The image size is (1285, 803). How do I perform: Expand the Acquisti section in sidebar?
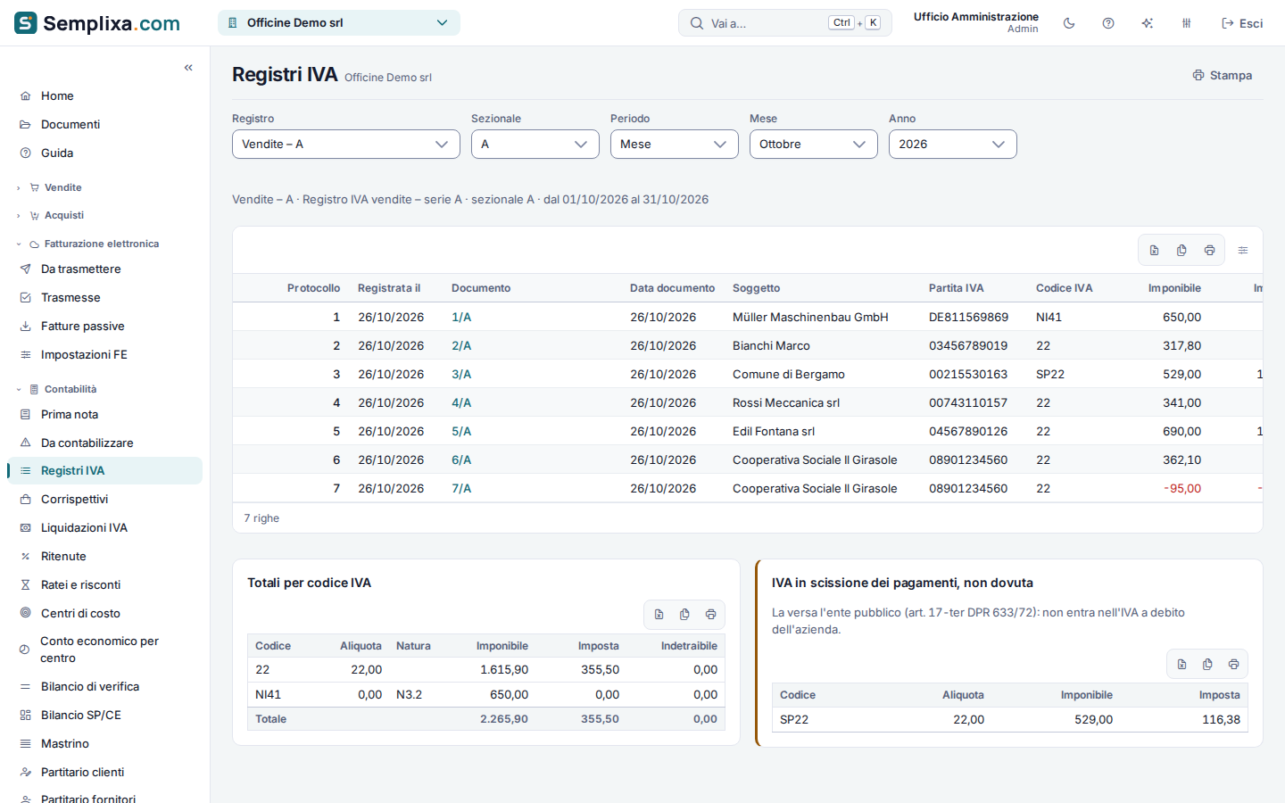pos(105,215)
